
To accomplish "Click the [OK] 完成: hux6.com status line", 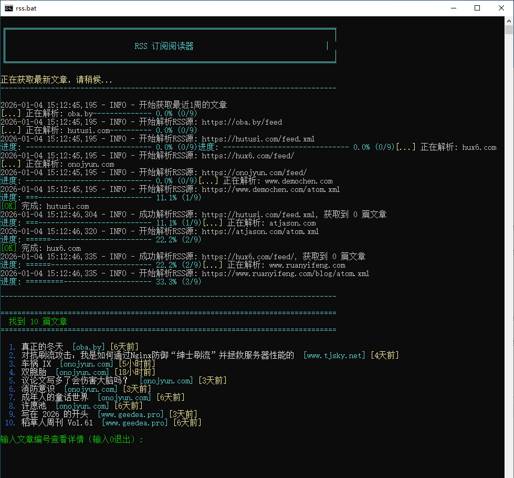I will 41,248.
